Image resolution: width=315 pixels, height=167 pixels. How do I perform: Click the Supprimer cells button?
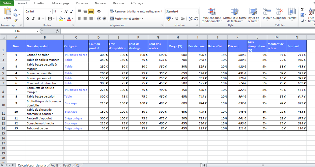pos(279,15)
